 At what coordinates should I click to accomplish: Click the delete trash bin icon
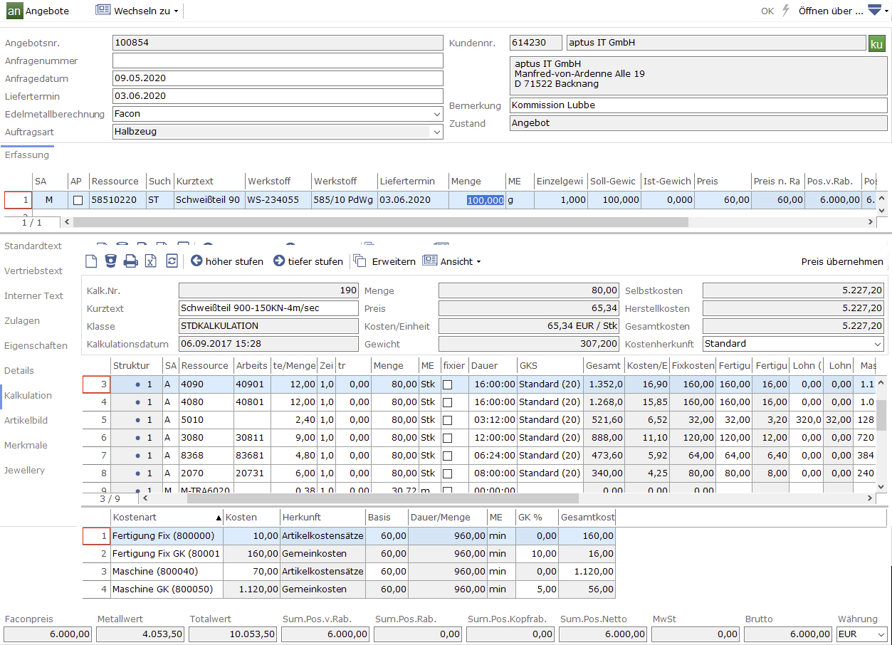pyautogui.click(x=110, y=261)
